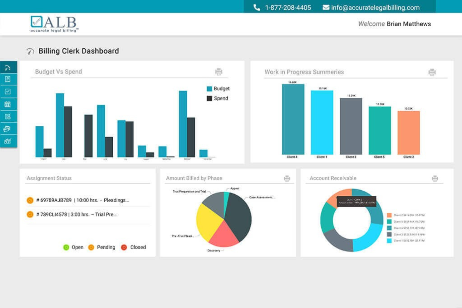Click the Case Assessment pie label
462x308 pixels.
click(262, 198)
